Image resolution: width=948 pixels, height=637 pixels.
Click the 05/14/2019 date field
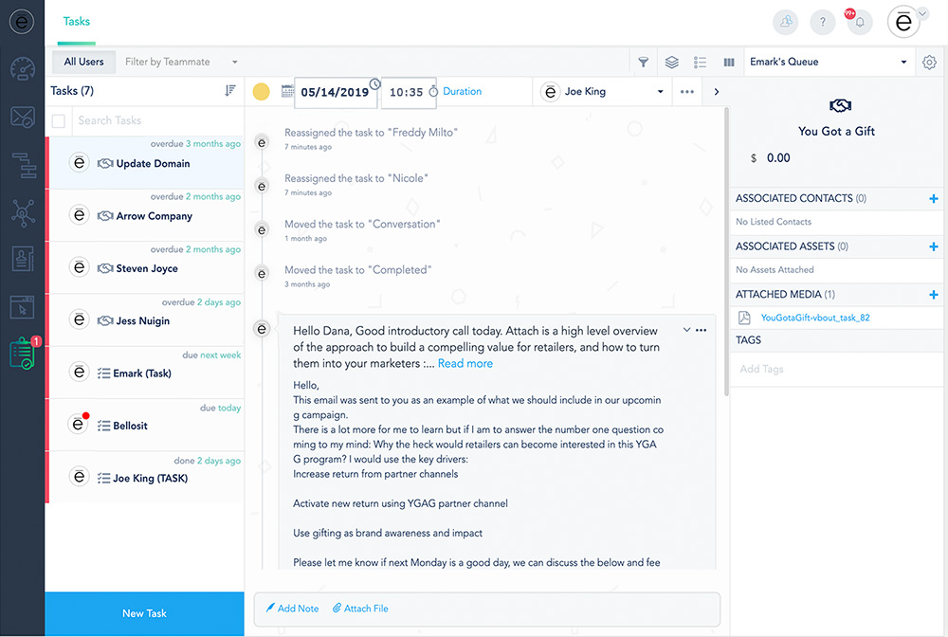tap(335, 93)
